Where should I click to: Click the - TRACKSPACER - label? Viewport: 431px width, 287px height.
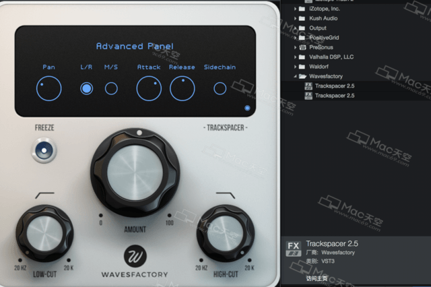click(226, 127)
